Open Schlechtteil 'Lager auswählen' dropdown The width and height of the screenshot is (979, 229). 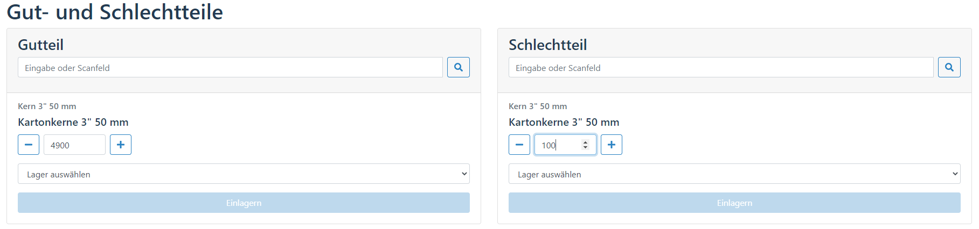734,174
